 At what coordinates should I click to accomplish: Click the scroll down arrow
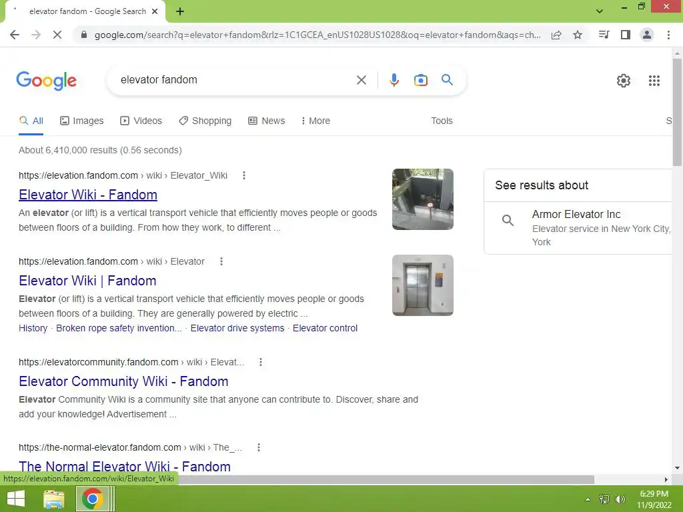[677, 468]
